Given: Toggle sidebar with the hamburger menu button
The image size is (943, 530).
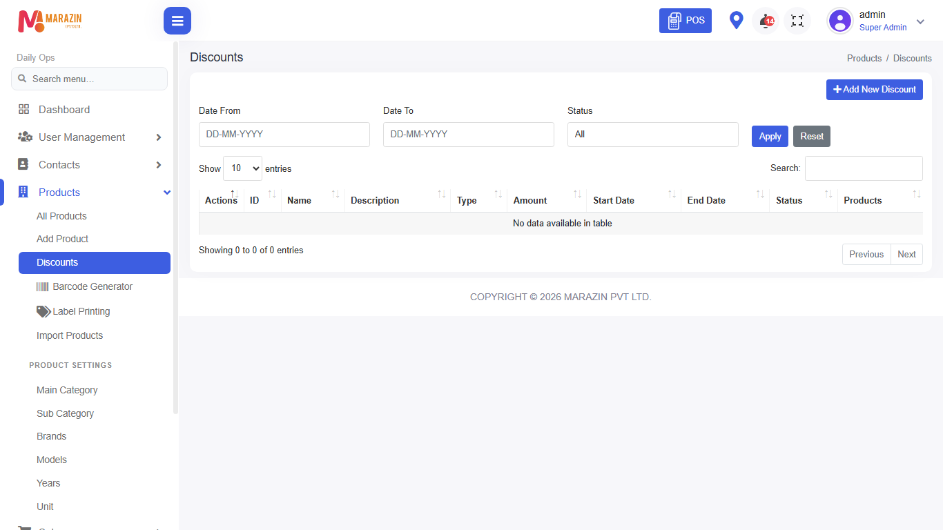Looking at the screenshot, I should click(x=177, y=21).
